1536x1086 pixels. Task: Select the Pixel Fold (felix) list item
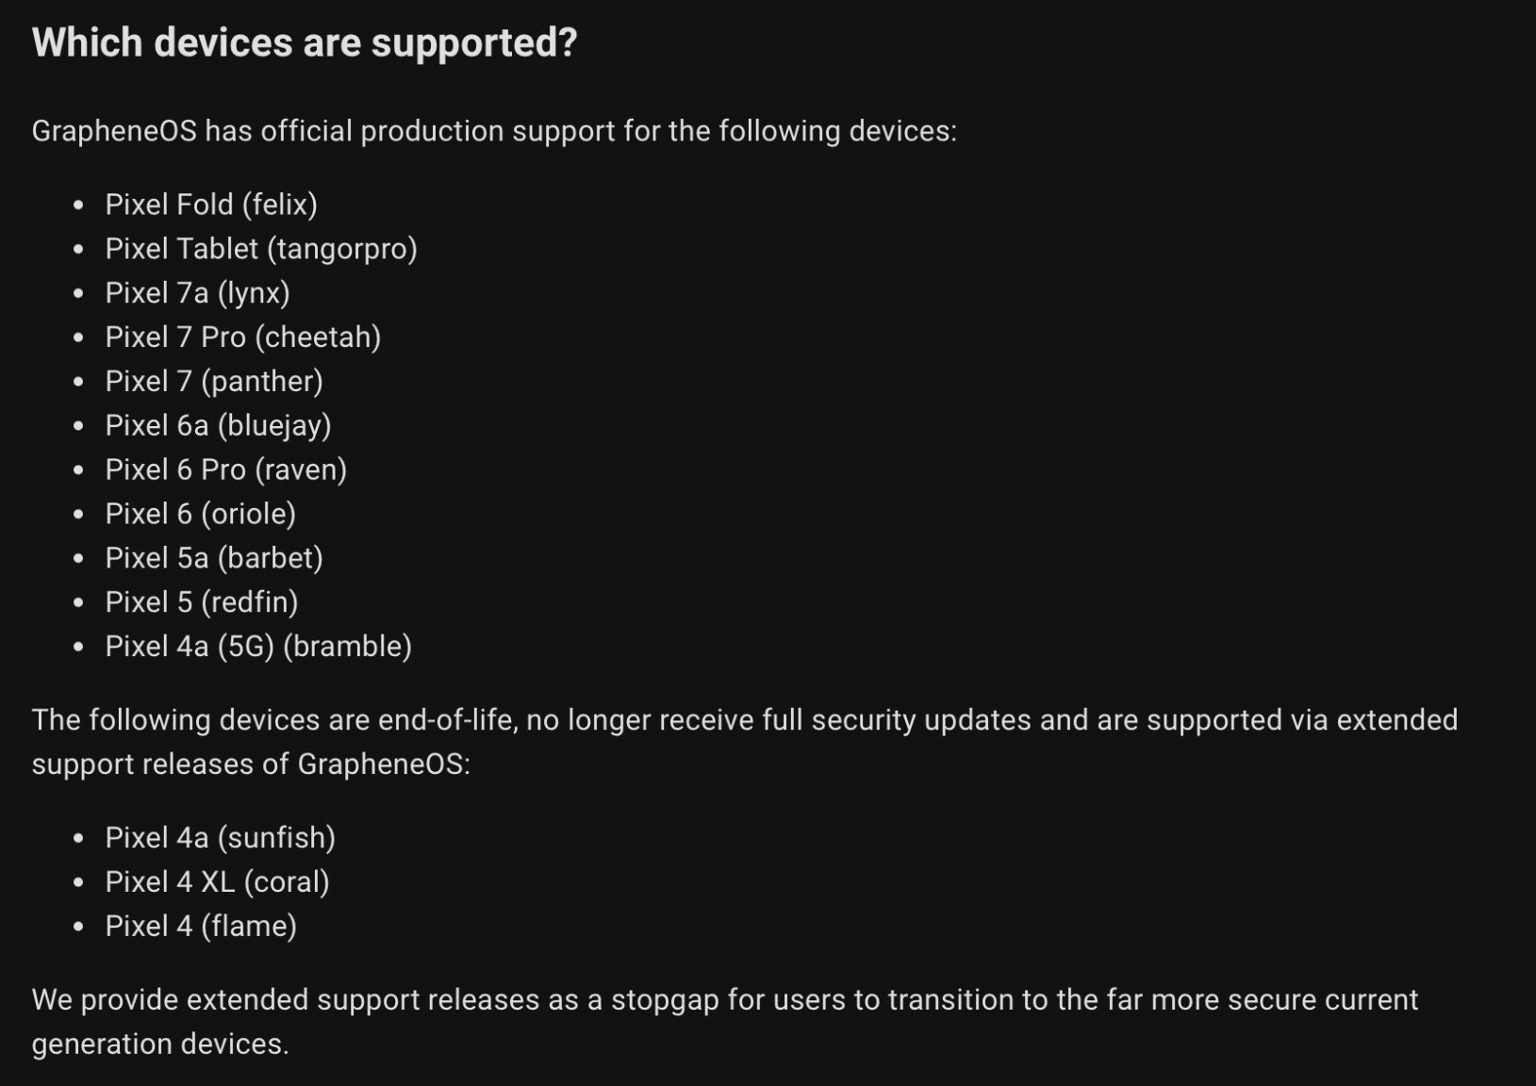(x=211, y=205)
